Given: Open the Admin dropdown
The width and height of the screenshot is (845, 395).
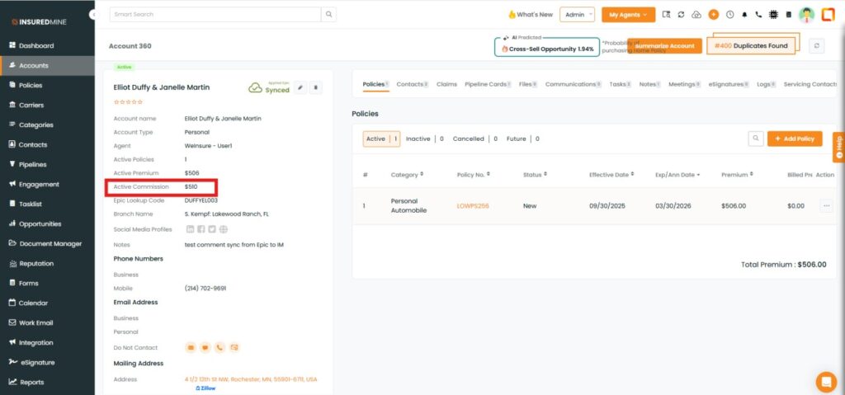Looking at the screenshot, I should point(577,14).
